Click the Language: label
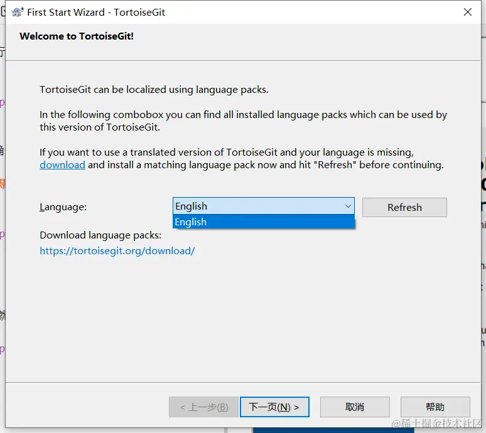Viewport: 486px width, 433px height. click(63, 207)
